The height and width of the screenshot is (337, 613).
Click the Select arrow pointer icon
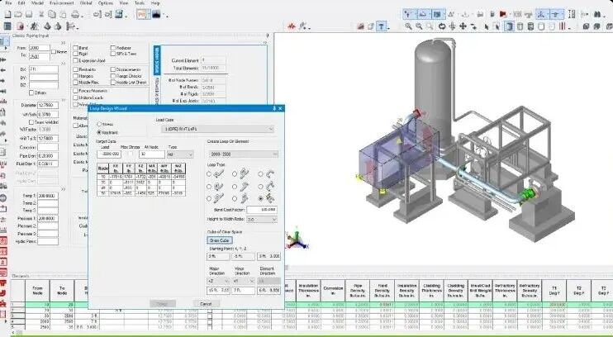[x=487, y=26]
